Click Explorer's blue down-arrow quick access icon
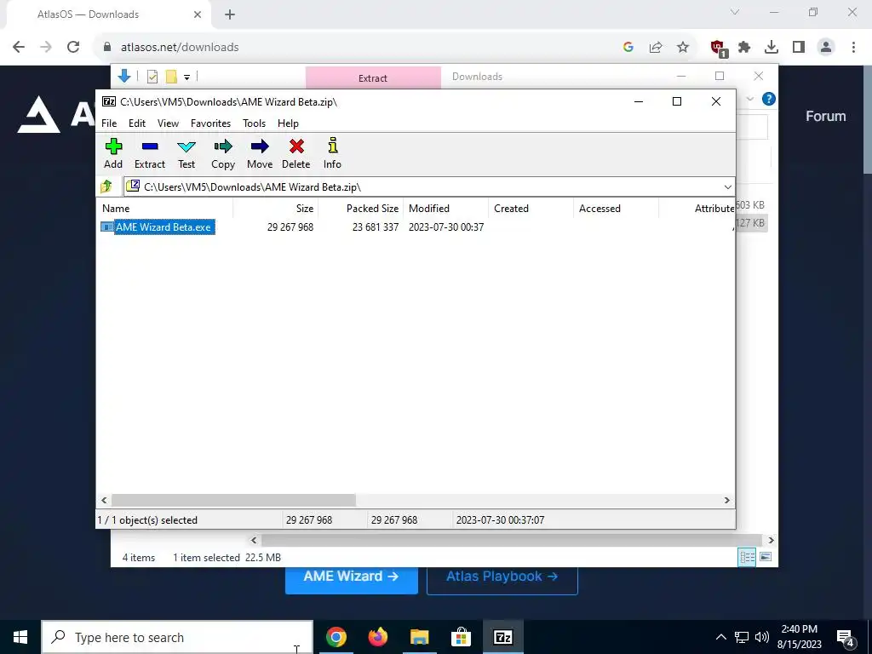 coord(124,76)
